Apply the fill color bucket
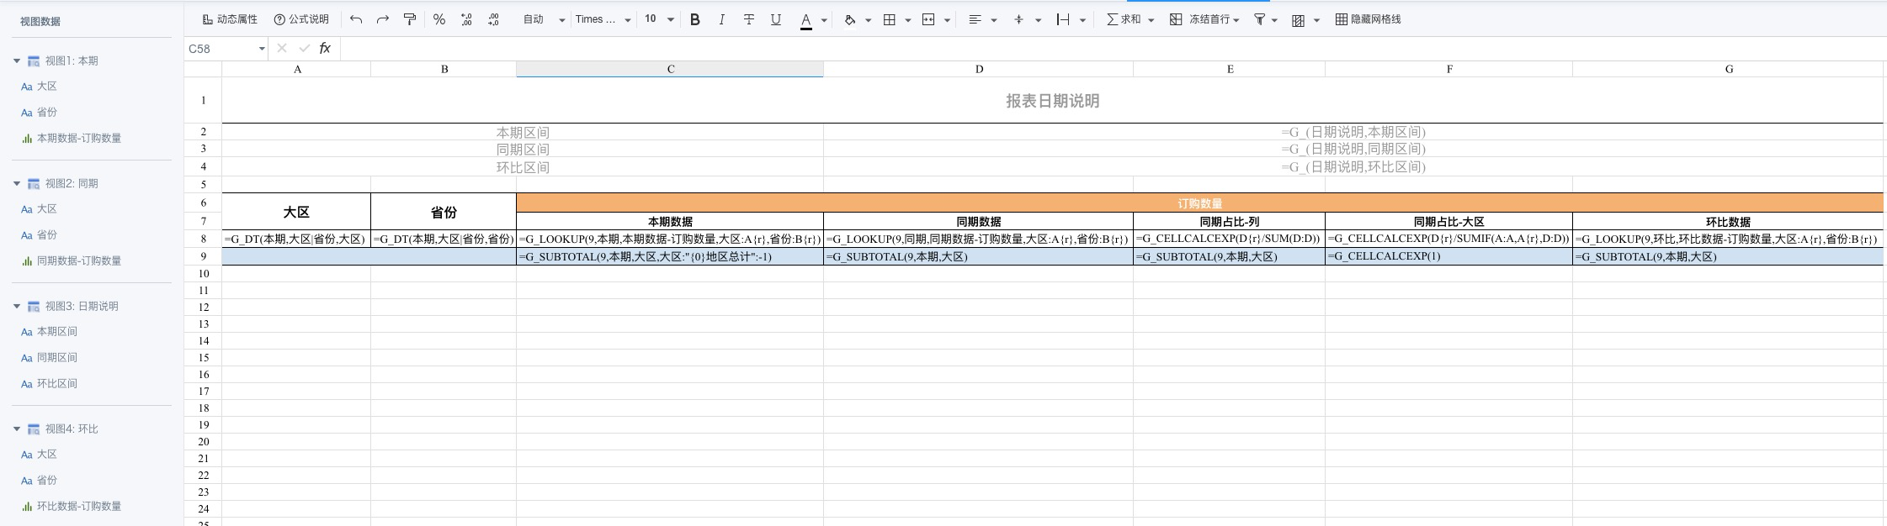This screenshot has height=526, width=1887. click(850, 19)
